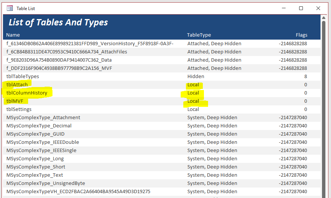Click the Table List form icon in title bar
Screen dimensions: 331x198
[x=10, y=8]
